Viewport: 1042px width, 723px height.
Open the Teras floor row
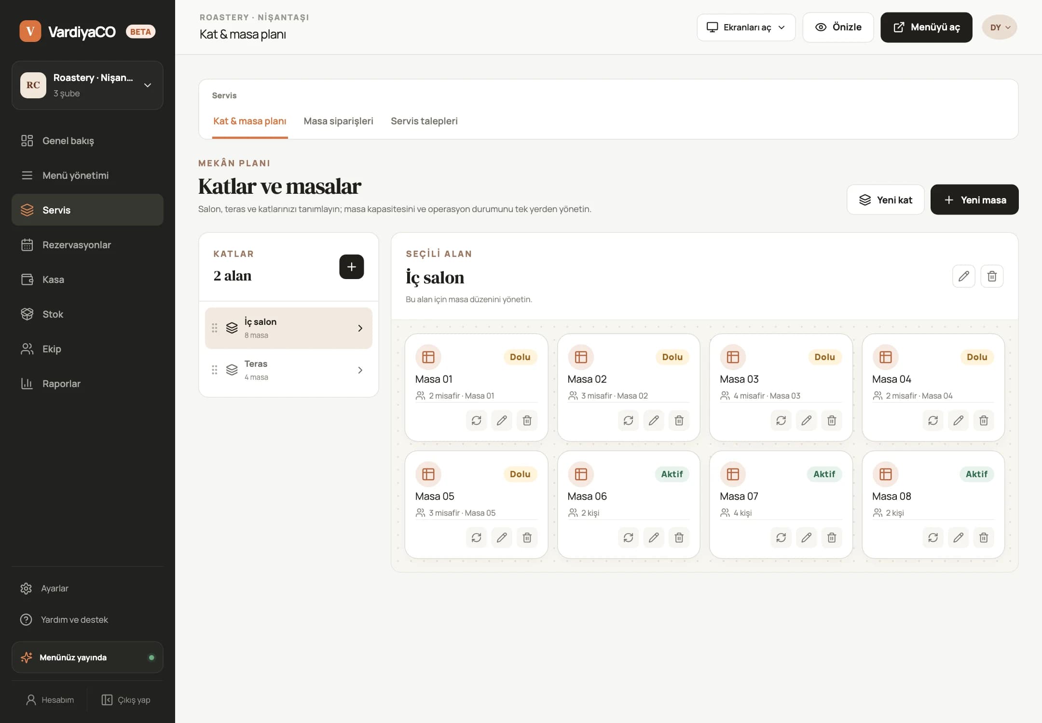(x=288, y=370)
